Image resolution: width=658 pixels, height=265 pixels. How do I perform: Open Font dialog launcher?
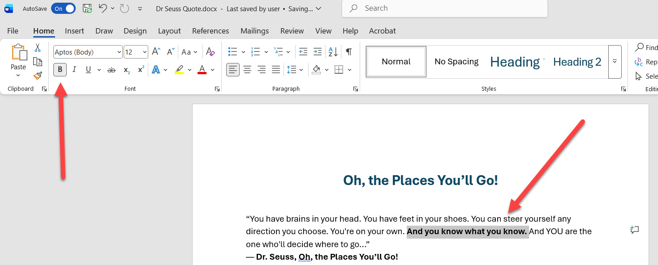(x=217, y=89)
